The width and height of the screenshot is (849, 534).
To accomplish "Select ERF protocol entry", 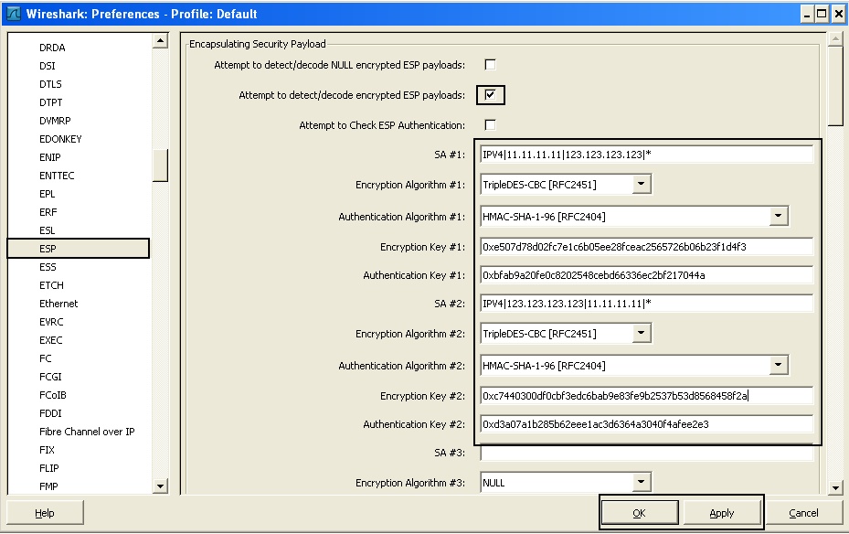I will pyautogui.click(x=48, y=212).
